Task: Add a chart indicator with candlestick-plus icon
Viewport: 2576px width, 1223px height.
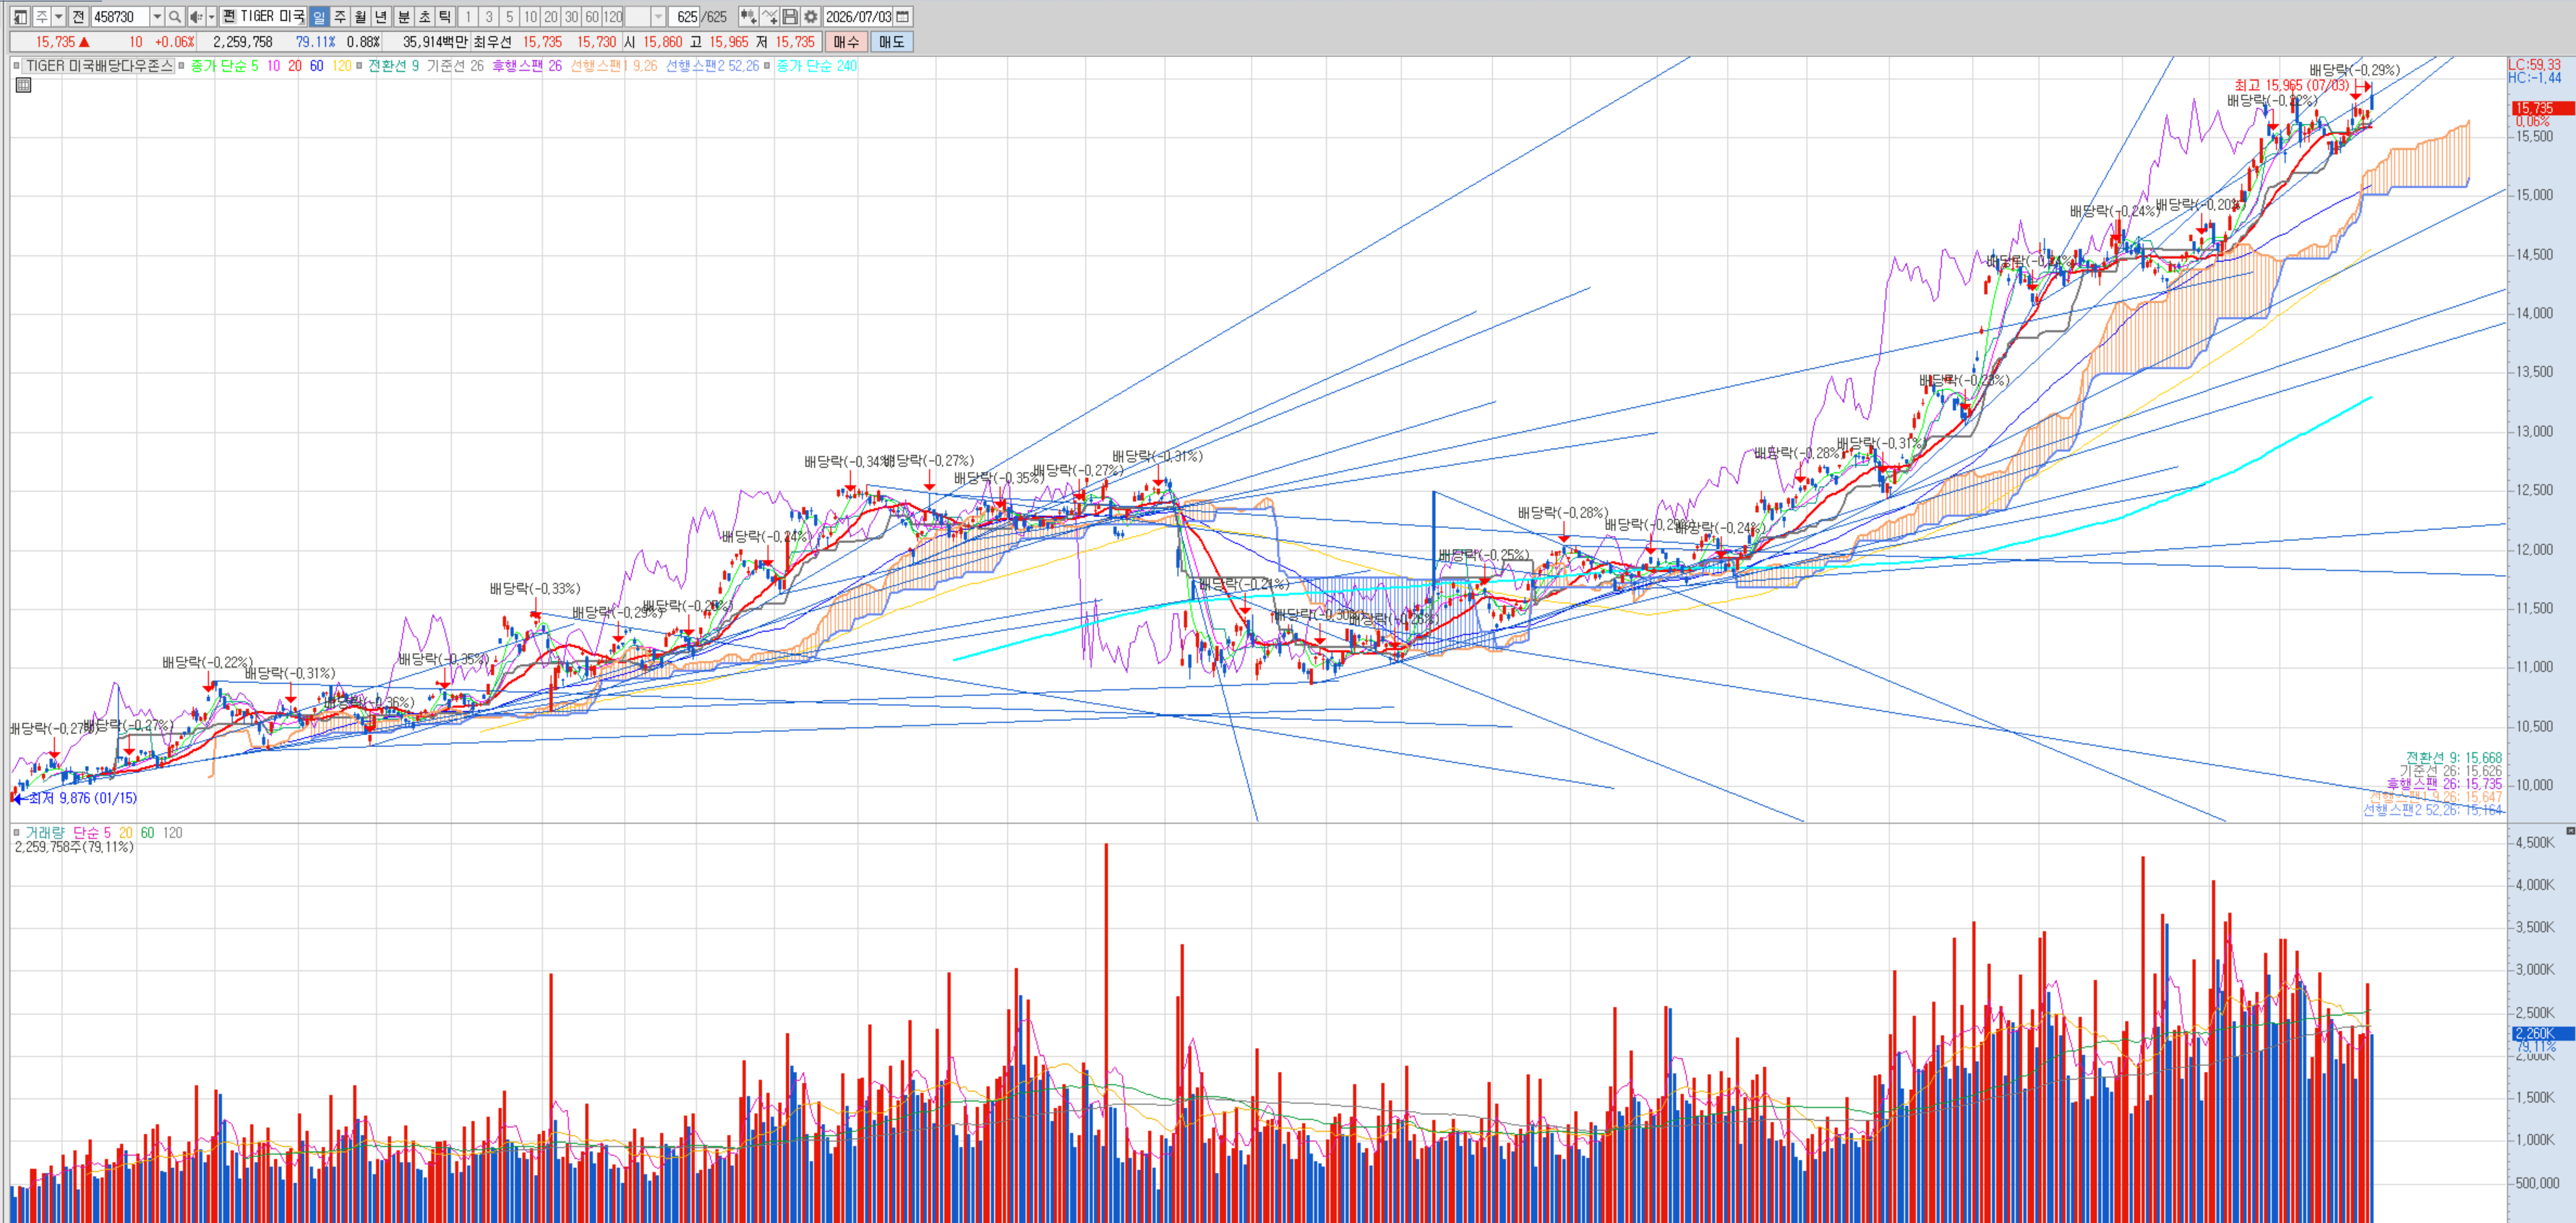Action: coord(748,17)
